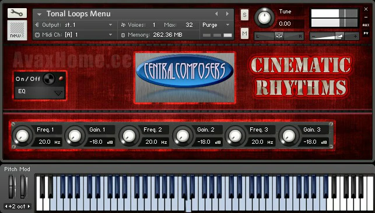Image resolution: width=375 pixels, height=213 pixels.
Task: Click the Freq. 2 knob
Action: [129, 136]
